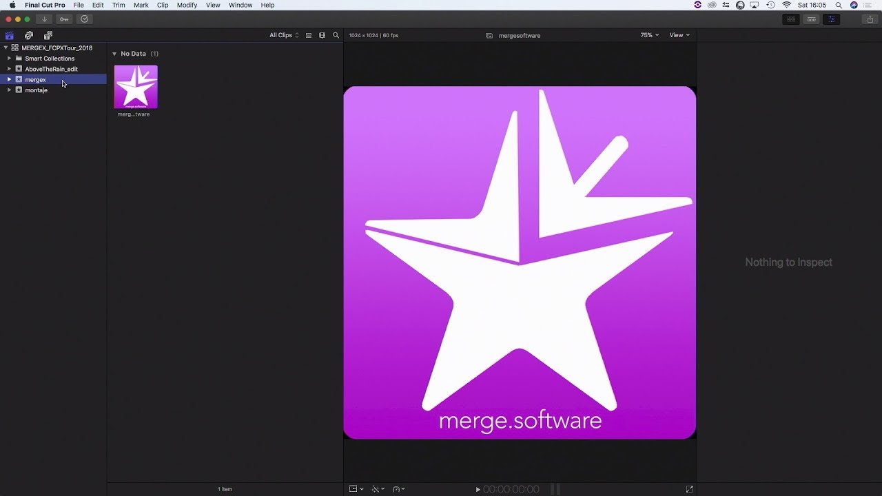The height and width of the screenshot is (496, 882).
Task: Open the 75% zoom dropdown
Action: point(649,35)
